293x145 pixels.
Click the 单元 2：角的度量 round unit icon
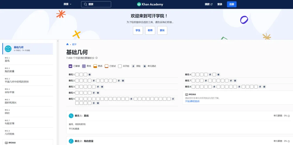click(x=71, y=141)
